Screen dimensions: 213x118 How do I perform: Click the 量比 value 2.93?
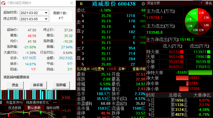(x=142, y=89)
